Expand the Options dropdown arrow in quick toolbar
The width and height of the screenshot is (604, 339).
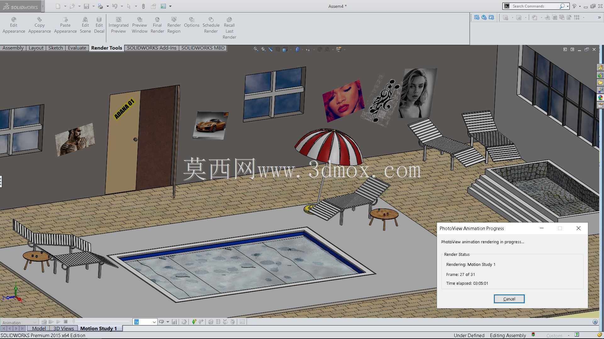tap(171, 6)
